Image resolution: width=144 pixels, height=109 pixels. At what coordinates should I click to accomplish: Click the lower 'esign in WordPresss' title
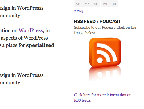[x=22, y=75]
